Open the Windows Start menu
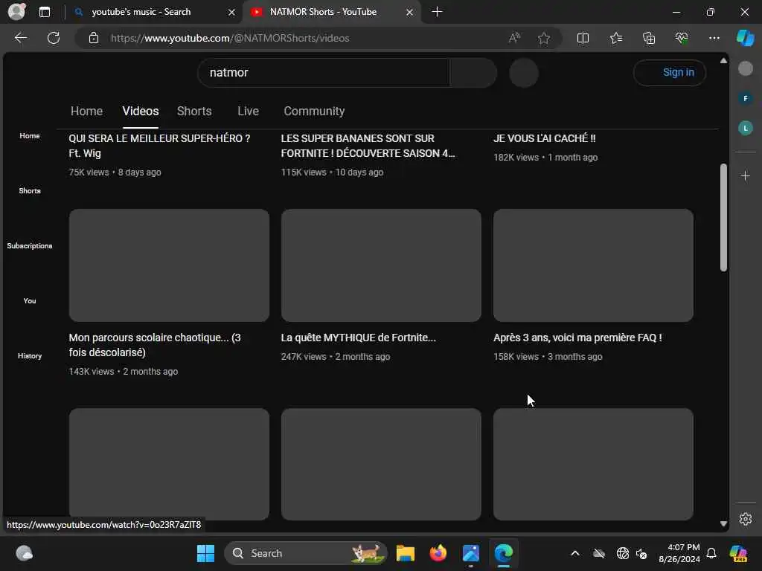This screenshot has height=571, width=762. tap(205, 553)
